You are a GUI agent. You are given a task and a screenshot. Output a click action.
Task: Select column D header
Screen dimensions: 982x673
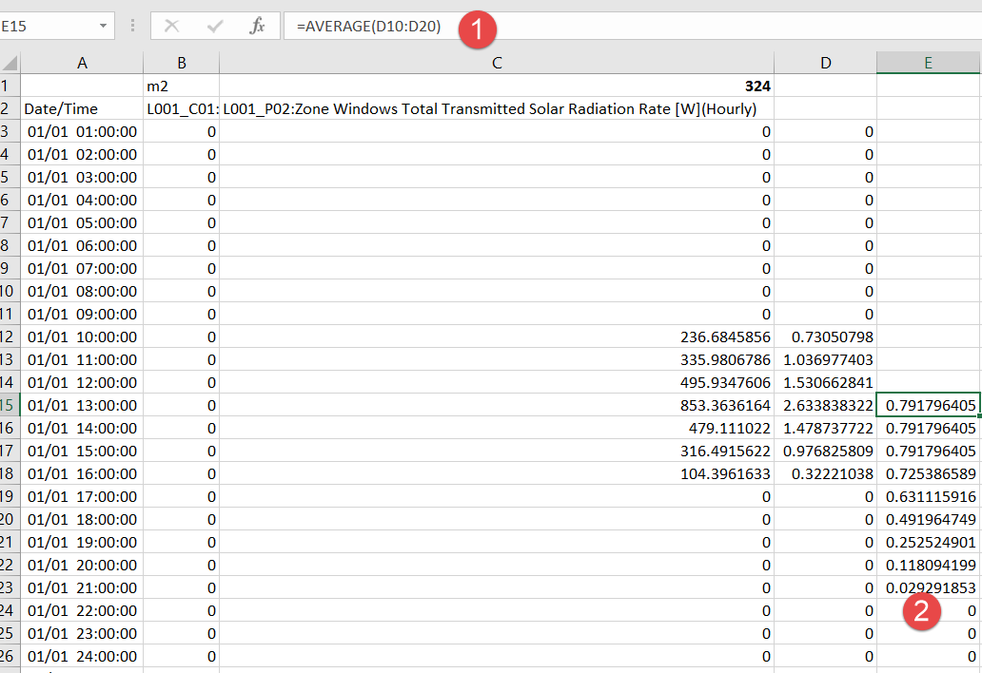(x=825, y=63)
